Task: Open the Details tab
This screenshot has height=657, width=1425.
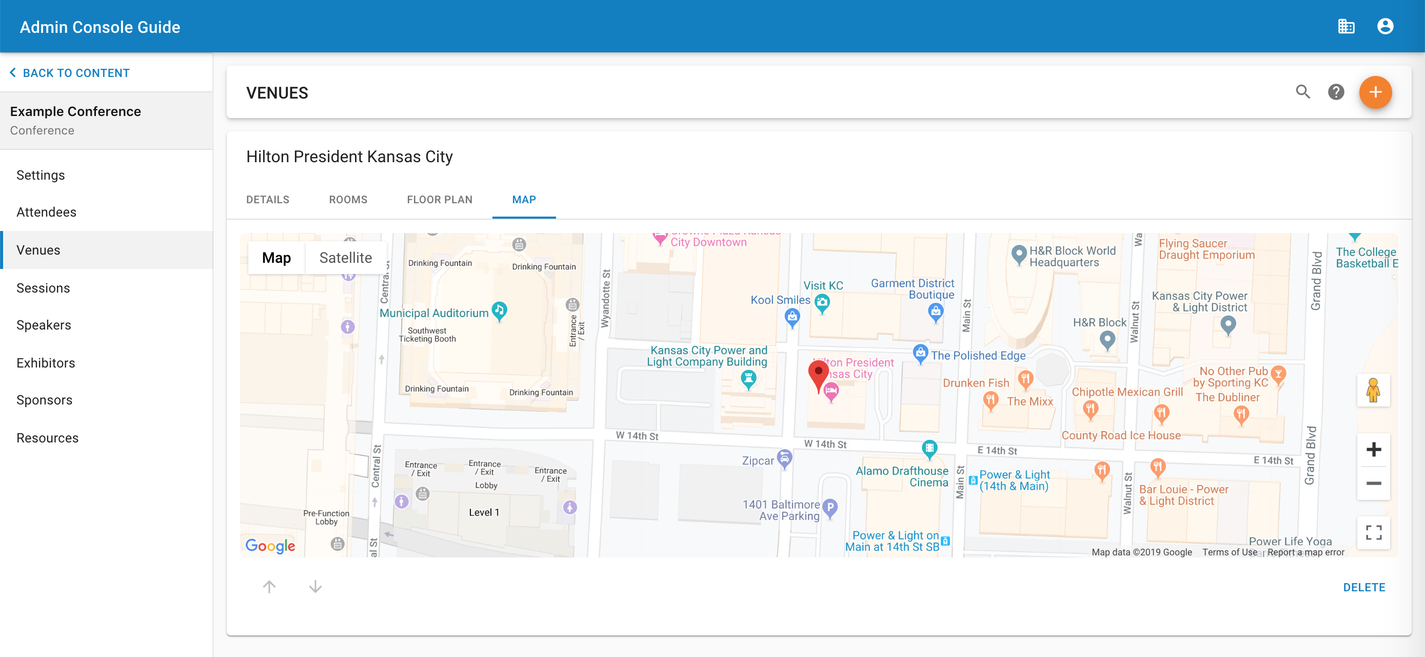Action: (x=268, y=199)
